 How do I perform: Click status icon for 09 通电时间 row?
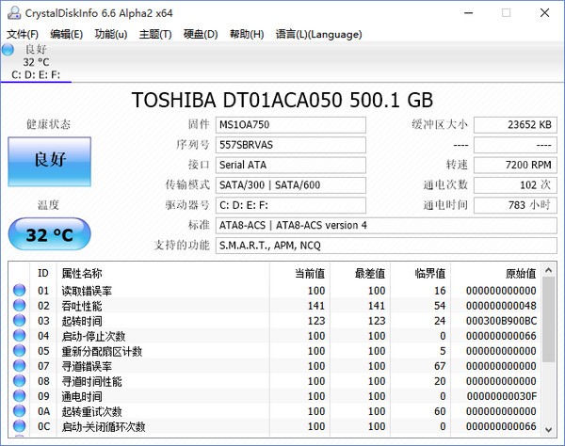pos(19,396)
